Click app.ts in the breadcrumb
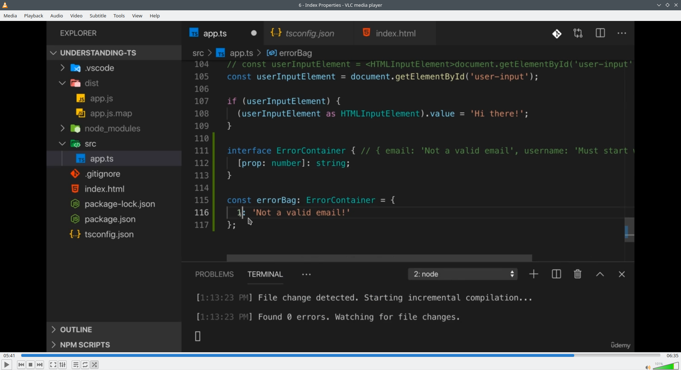 coord(235,53)
